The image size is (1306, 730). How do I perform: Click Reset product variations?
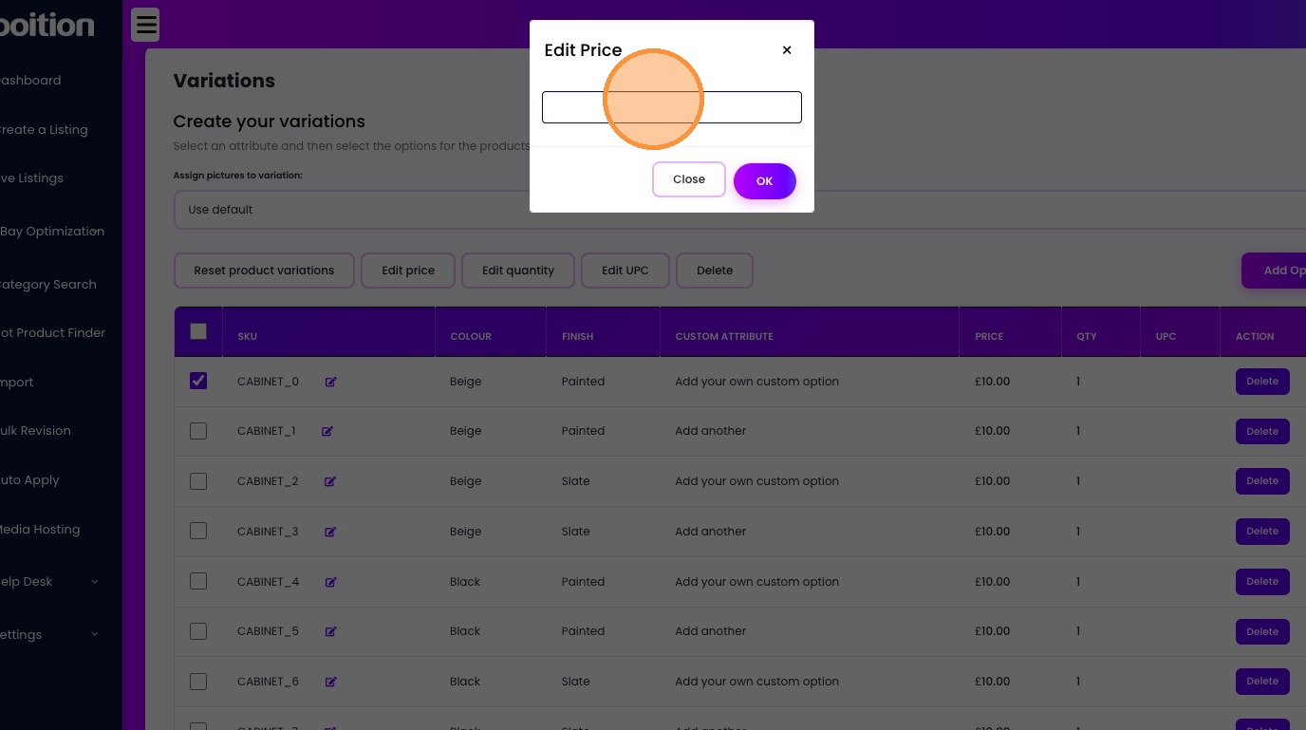pyautogui.click(x=264, y=271)
